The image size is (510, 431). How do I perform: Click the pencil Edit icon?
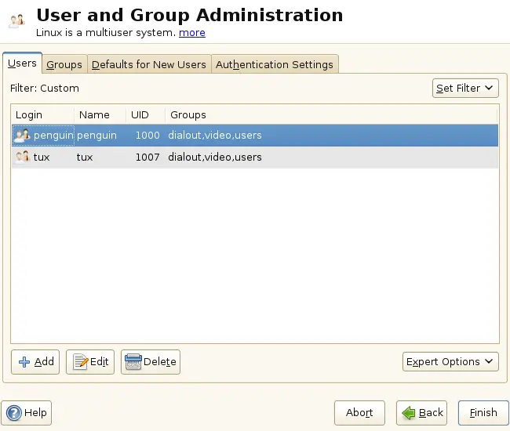[x=79, y=362]
